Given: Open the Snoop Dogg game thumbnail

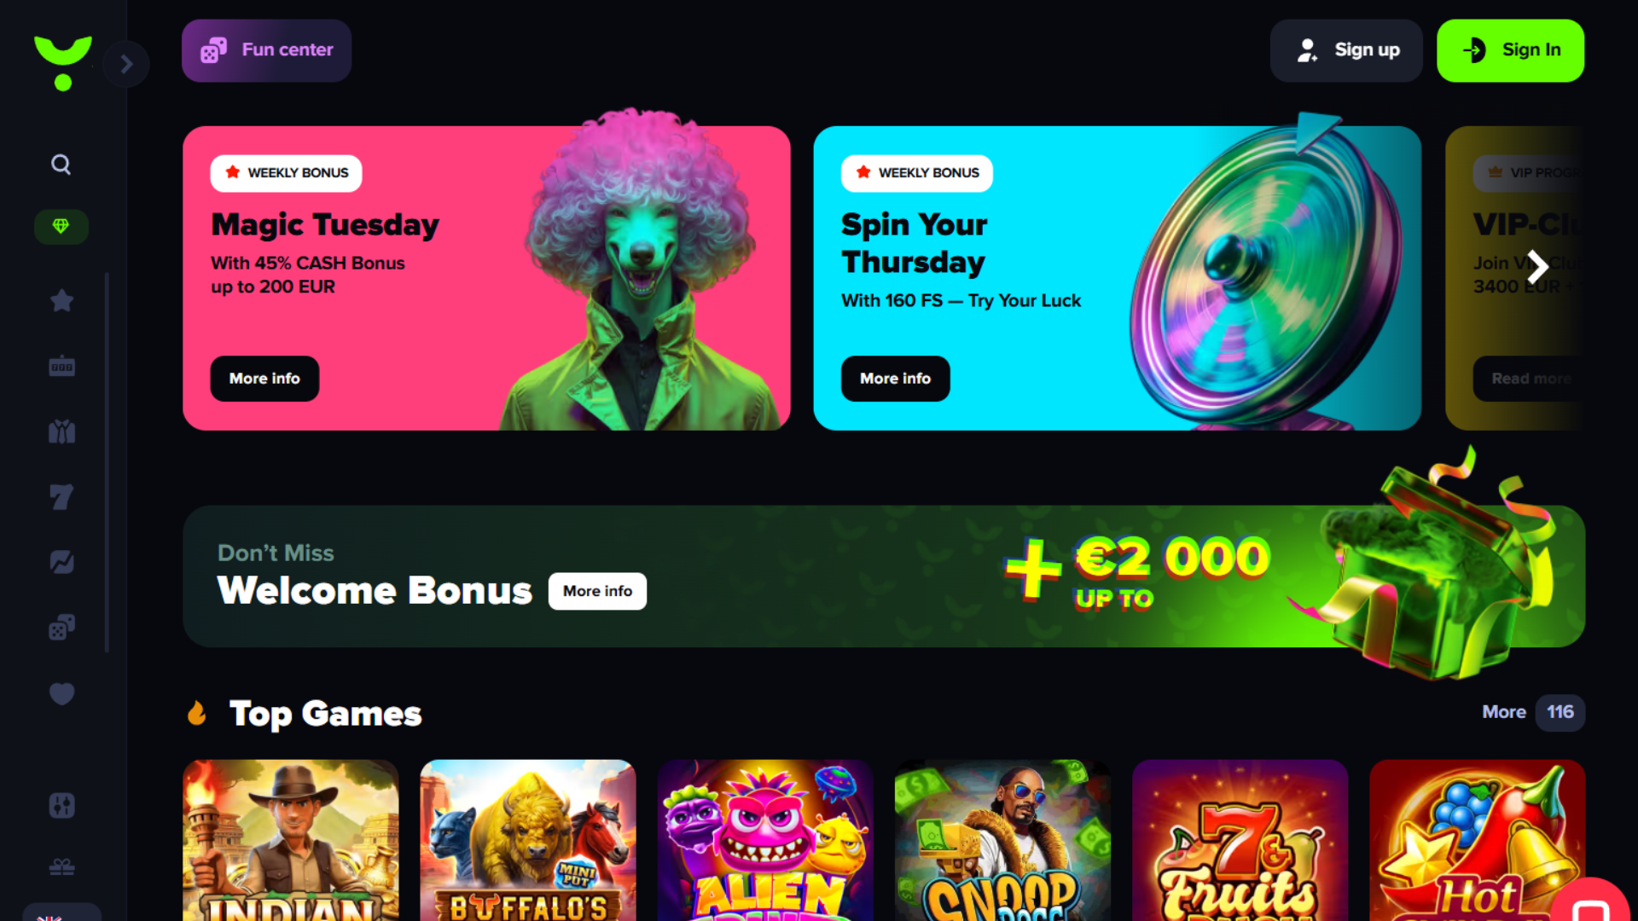Looking at the screenshot, I should [1002, 840].
